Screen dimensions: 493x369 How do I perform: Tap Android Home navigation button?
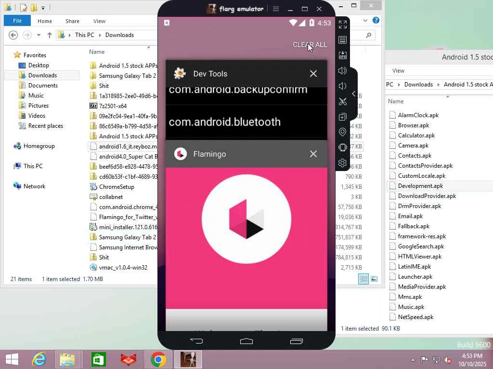coord(246,341)
